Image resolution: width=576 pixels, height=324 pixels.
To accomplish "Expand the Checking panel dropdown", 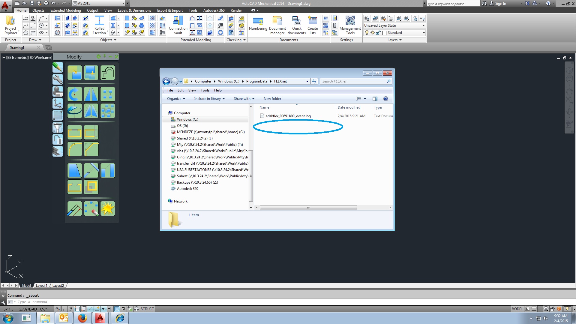I will [x=236, y=40].
